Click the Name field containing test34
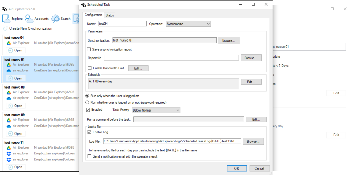Screen dimensions: 352x175 [122, 24]
